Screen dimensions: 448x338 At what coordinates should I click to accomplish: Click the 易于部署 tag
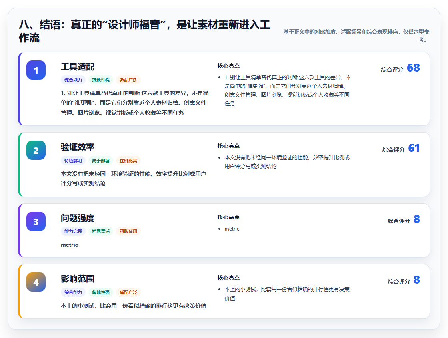(100, 161)
